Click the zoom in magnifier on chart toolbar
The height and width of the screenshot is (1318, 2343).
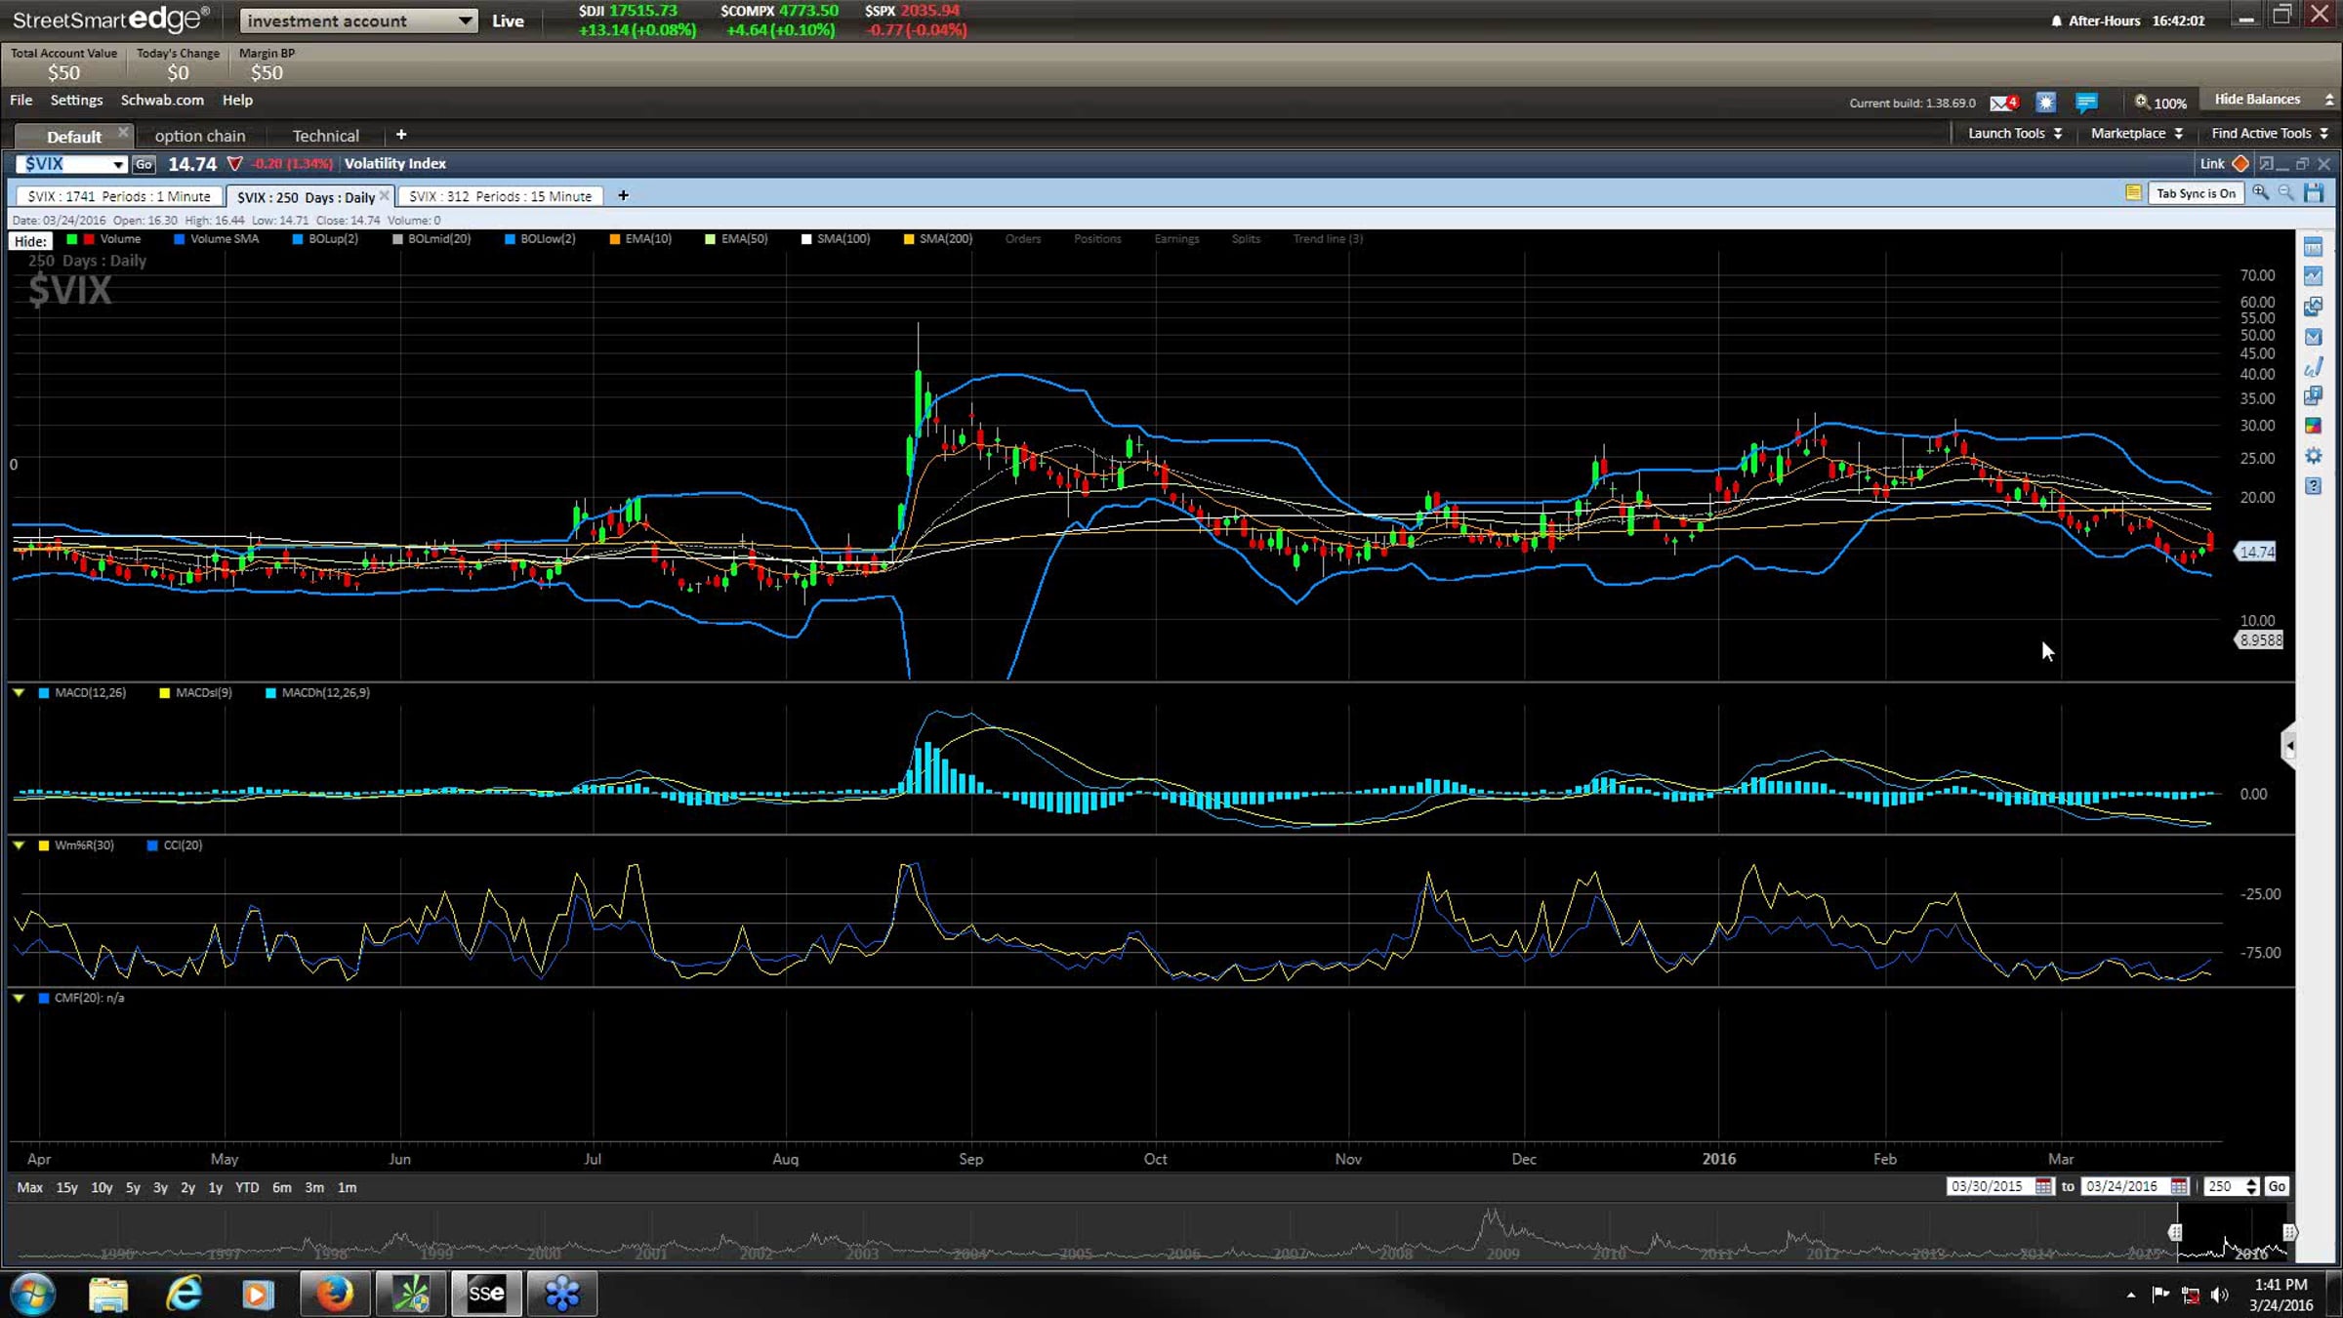[x=2260, y=193]
